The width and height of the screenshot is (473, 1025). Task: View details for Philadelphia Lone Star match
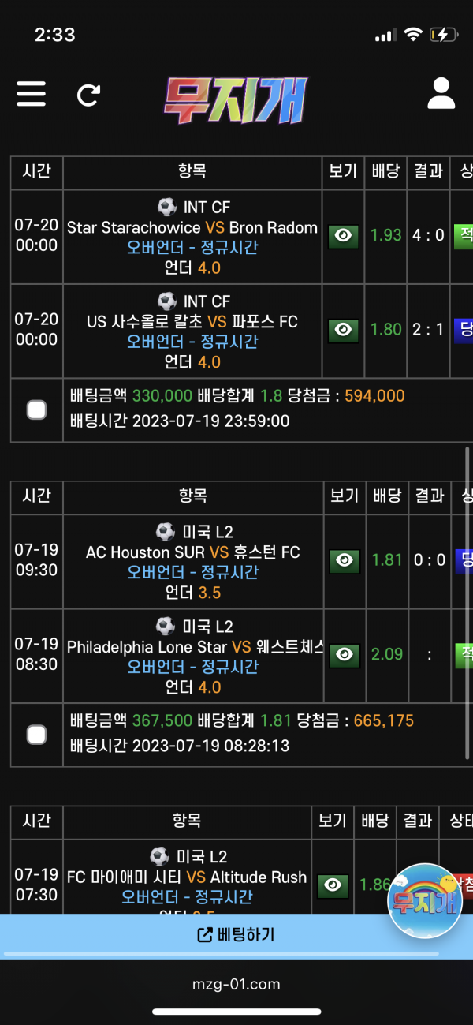point(343,654)
